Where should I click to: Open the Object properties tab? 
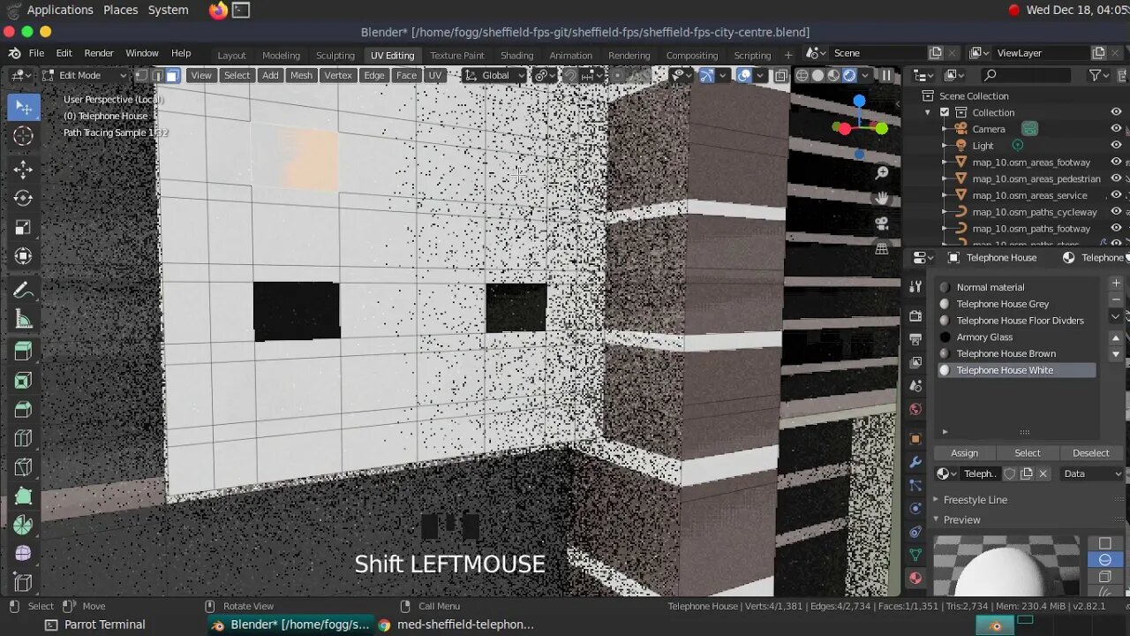(915, 439)
